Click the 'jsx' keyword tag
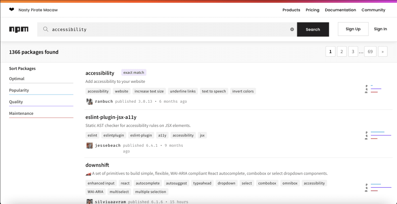The height and width of the screenshot is (204, 397). click(x=202, y=135)
